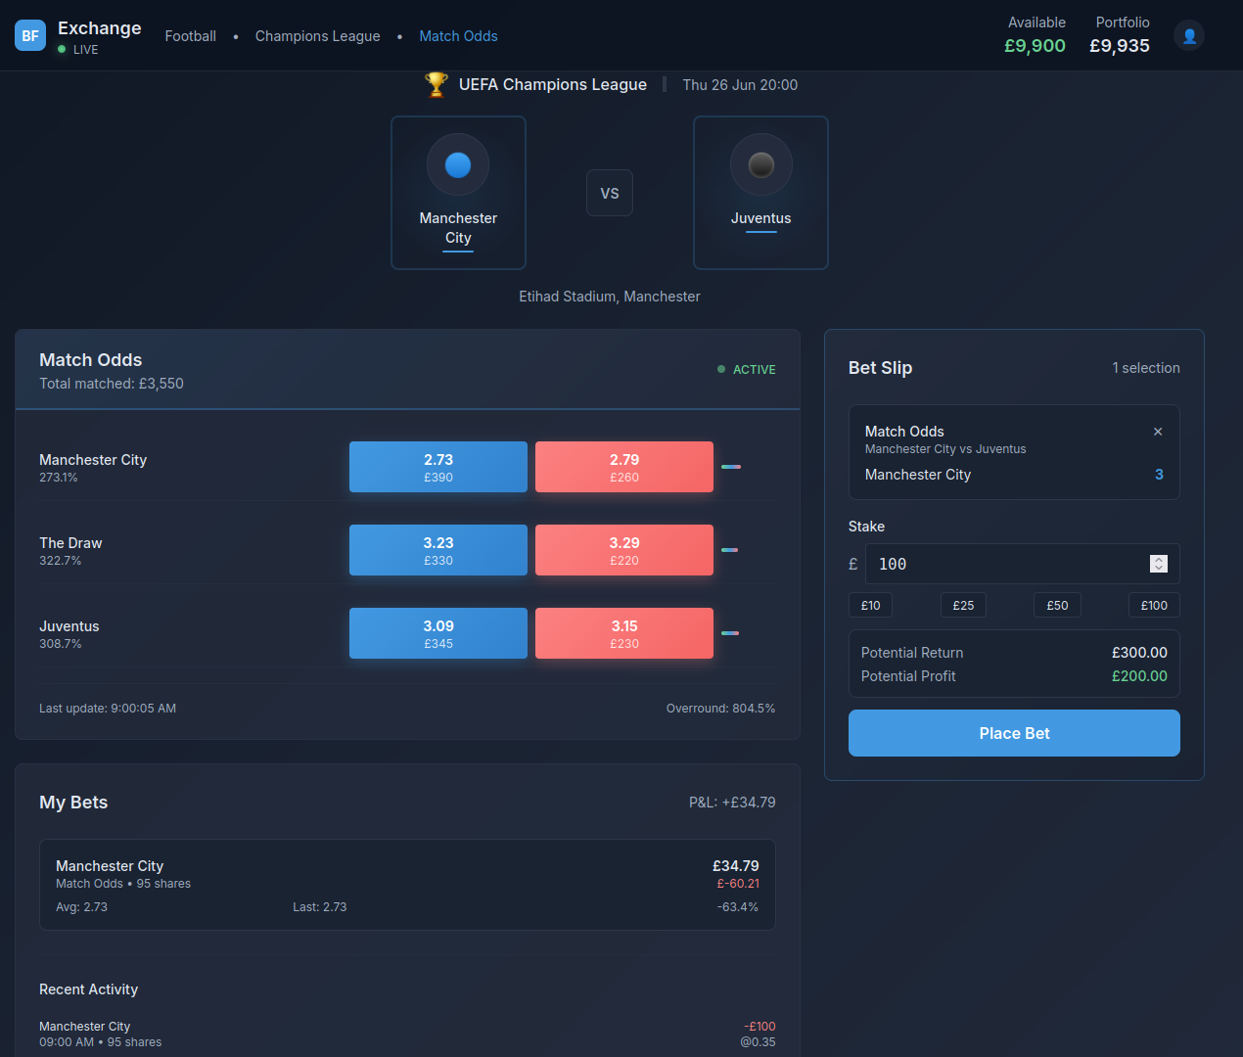The image size is (1243, 1057).
Task: Click the Champions League trophy icon
Action: tap(437, 85)
